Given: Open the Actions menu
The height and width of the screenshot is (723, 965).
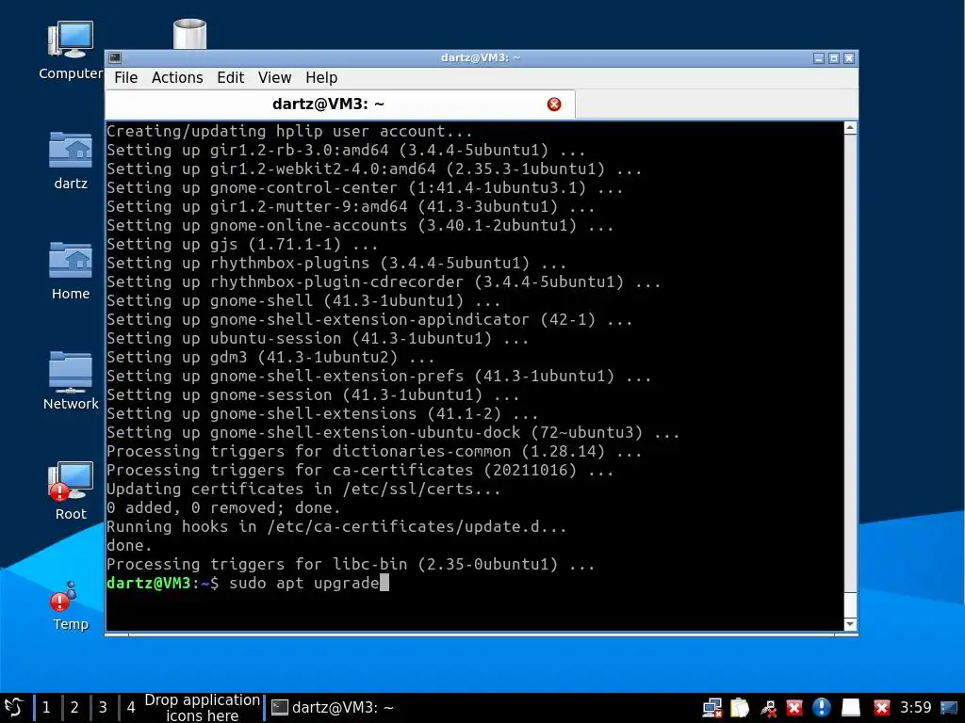Looking at the screenshot, I should tap(177, 77).
